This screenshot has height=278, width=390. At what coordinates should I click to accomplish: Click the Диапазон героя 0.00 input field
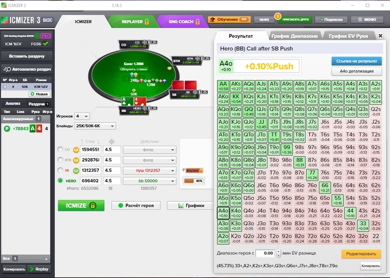tap(265, 253)
